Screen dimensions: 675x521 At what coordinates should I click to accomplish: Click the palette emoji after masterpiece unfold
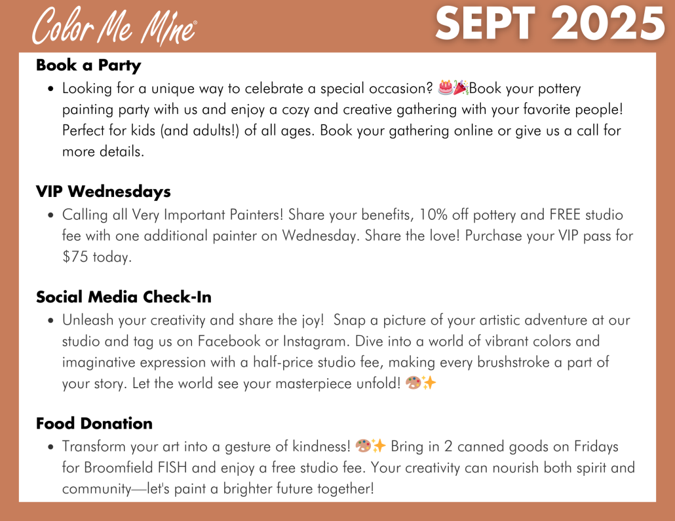click(414, 382)
